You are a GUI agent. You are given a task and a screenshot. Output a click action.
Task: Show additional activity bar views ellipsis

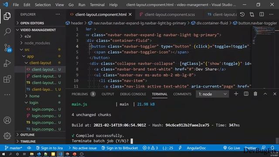pos(7,95)
